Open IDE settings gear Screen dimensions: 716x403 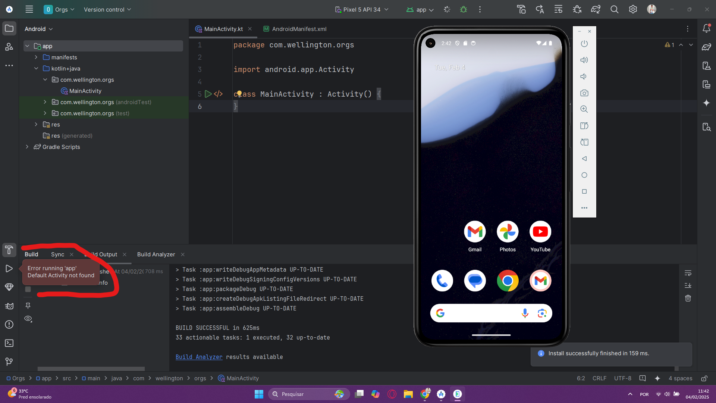[633, 10]
